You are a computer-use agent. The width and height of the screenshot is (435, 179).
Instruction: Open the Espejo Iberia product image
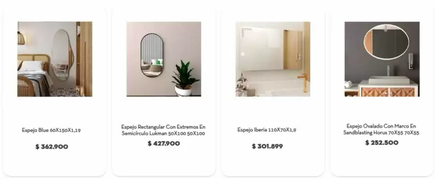point(273,59)
